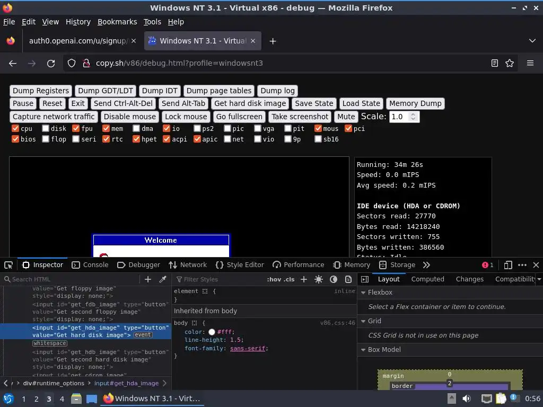Collapse the Grid section
The image size is (543, 407).
363,321
